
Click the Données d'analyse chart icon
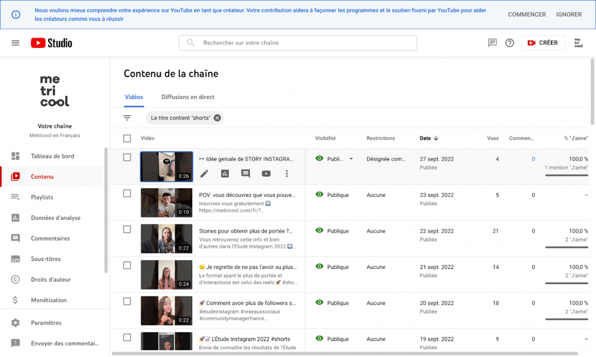click(15, 218)
